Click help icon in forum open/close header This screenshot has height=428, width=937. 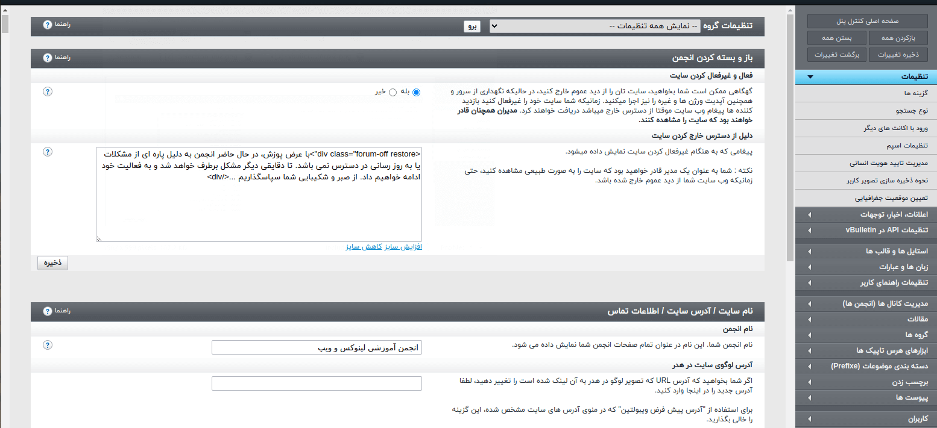pos(48,58)
